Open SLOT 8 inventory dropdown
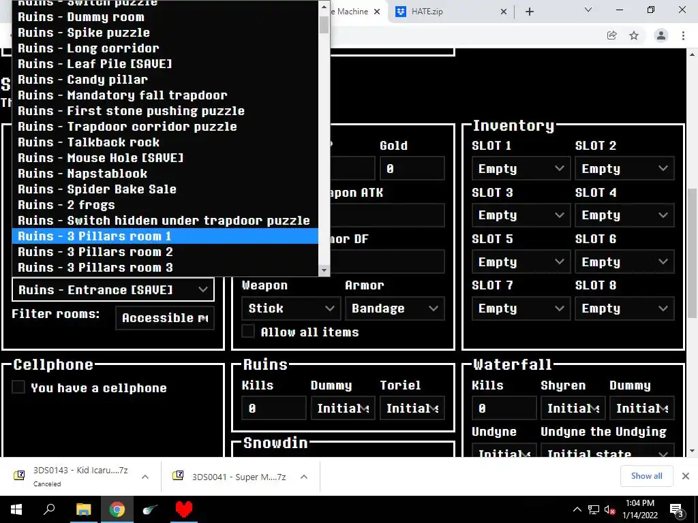The image size is (698, 523). click(x=624, y=308)
